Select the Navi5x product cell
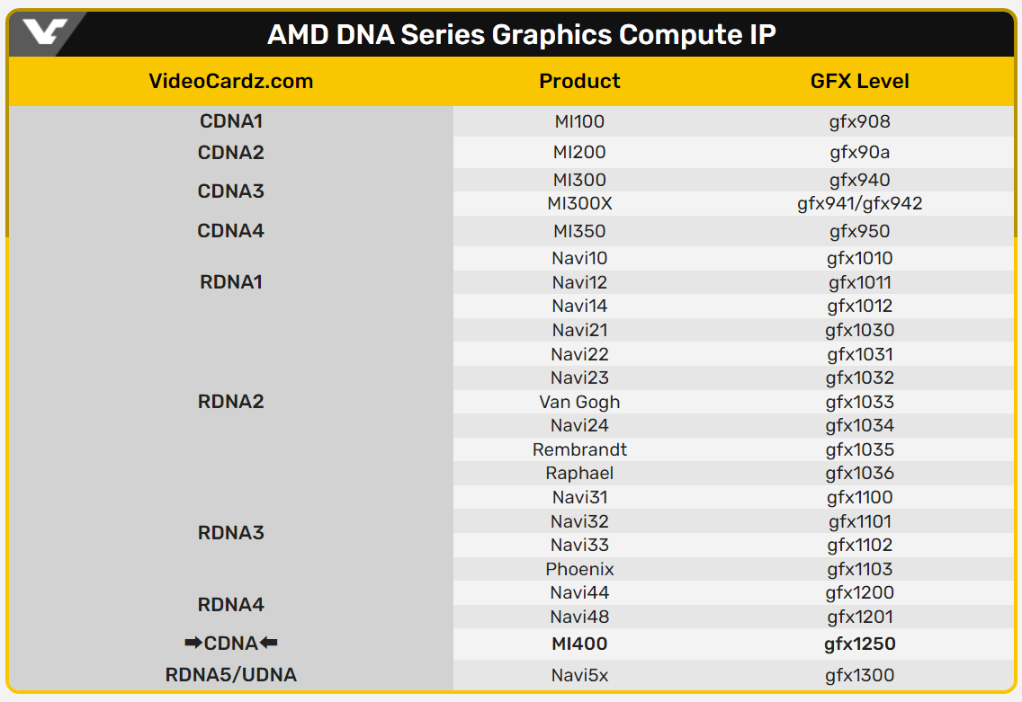1022x702 pixels. (x=579, y=675)
